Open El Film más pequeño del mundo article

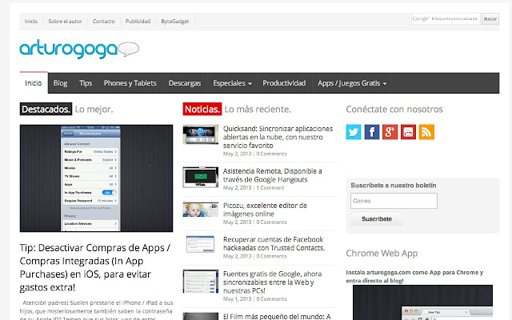[x=277, y=317]
